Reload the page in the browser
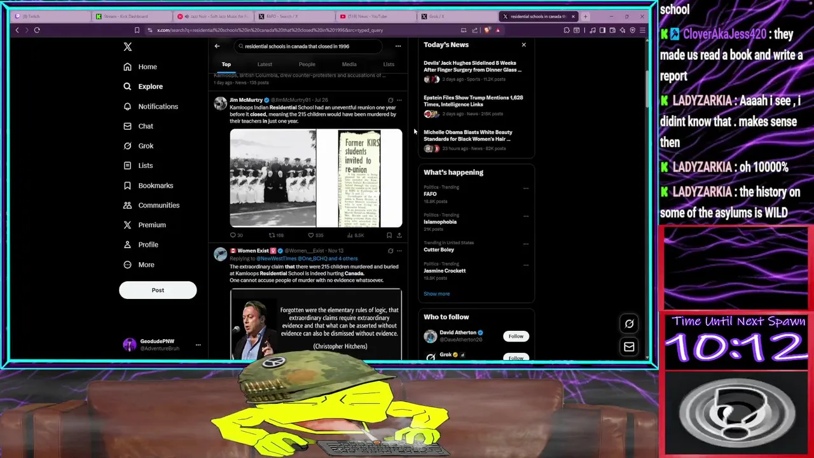 tap(37, 30)
